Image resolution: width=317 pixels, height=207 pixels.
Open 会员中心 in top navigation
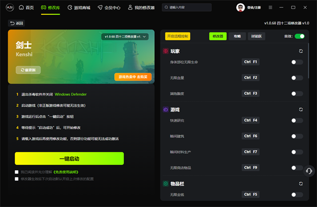(109, 8)
